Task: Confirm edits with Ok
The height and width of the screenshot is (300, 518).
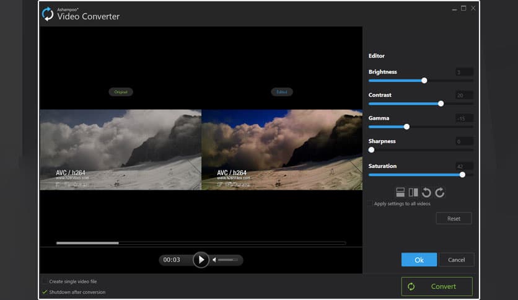Action: click(x=419, y=260)
